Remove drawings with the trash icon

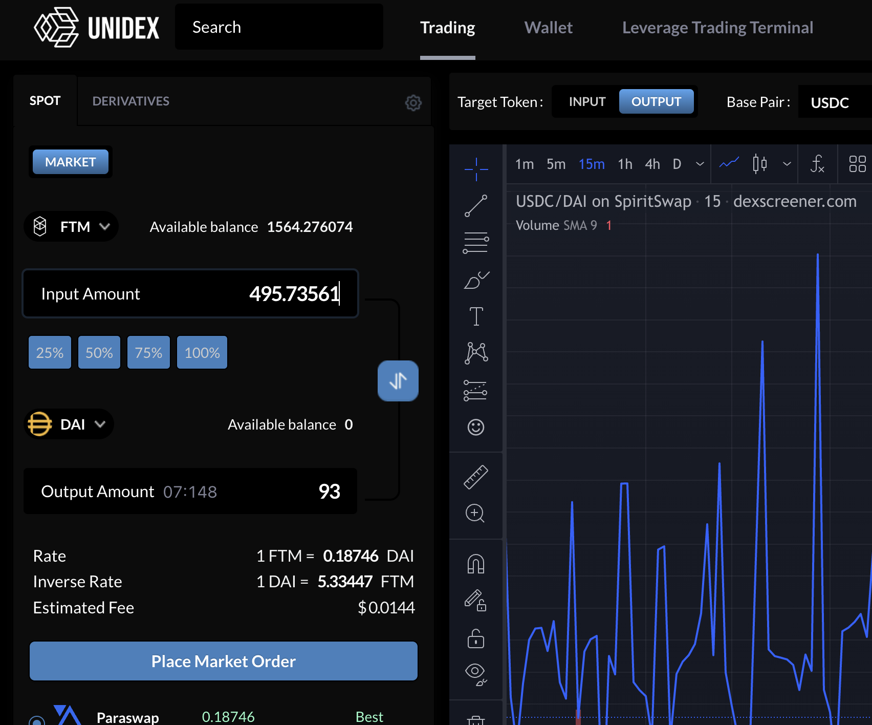476,720
